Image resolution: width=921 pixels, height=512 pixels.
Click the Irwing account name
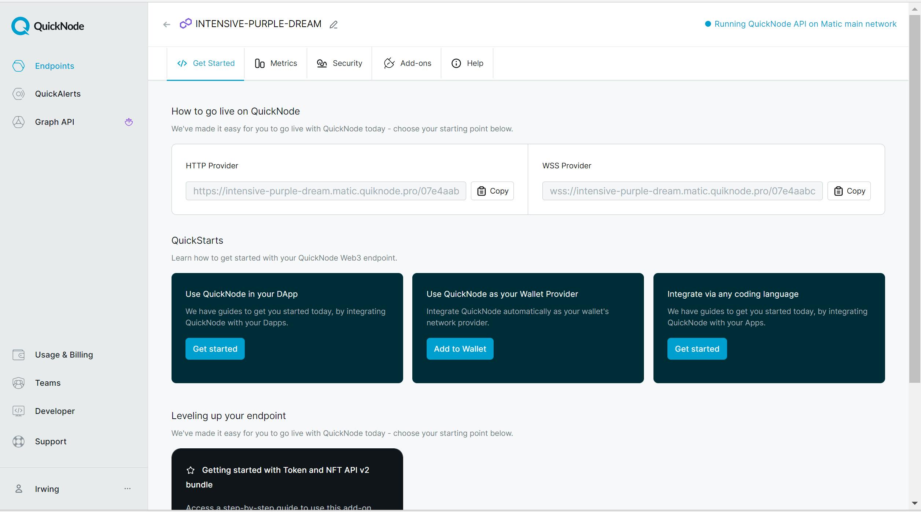coord(47,489)
